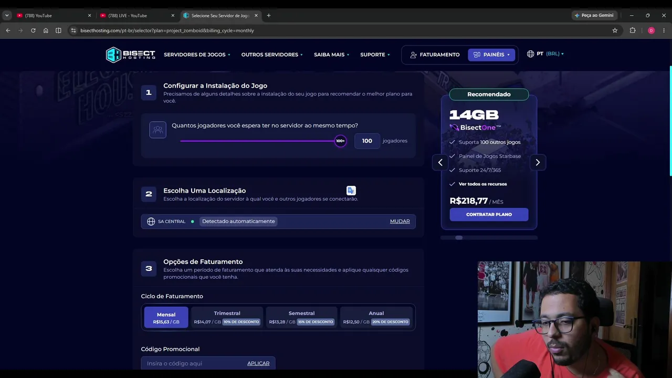Click the 14GB plan title

click(474, 115)
